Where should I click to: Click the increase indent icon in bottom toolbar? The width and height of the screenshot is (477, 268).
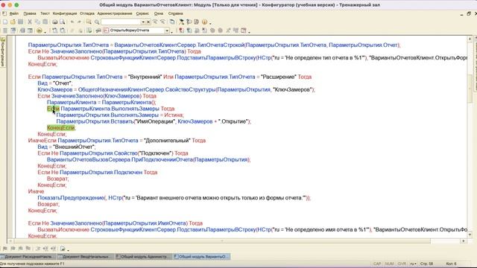click(45, 249)
